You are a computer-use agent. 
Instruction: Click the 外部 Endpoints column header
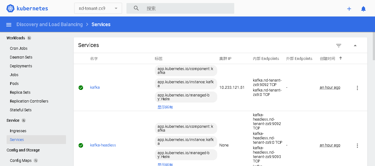[299, 59]
